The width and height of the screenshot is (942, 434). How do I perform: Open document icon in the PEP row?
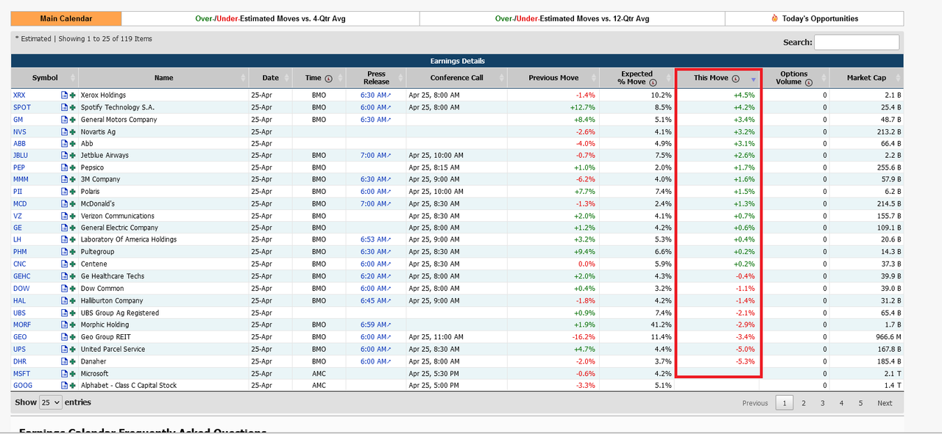point(65,167)
